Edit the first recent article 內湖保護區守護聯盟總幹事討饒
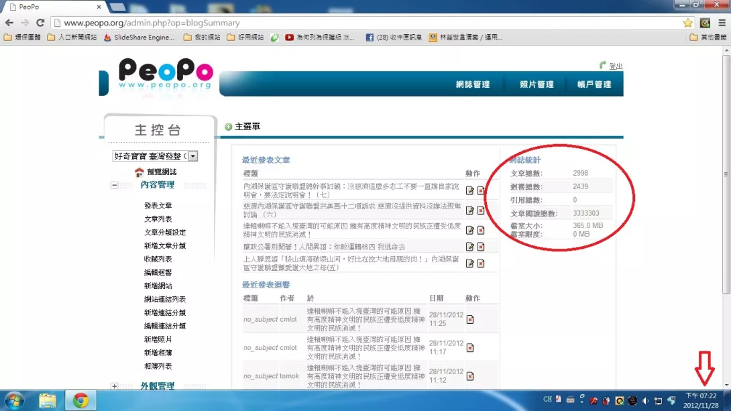 pos(470,190)
